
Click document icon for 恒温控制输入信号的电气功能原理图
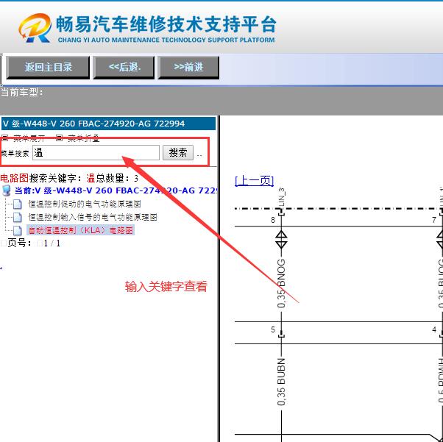click(18, 217)
